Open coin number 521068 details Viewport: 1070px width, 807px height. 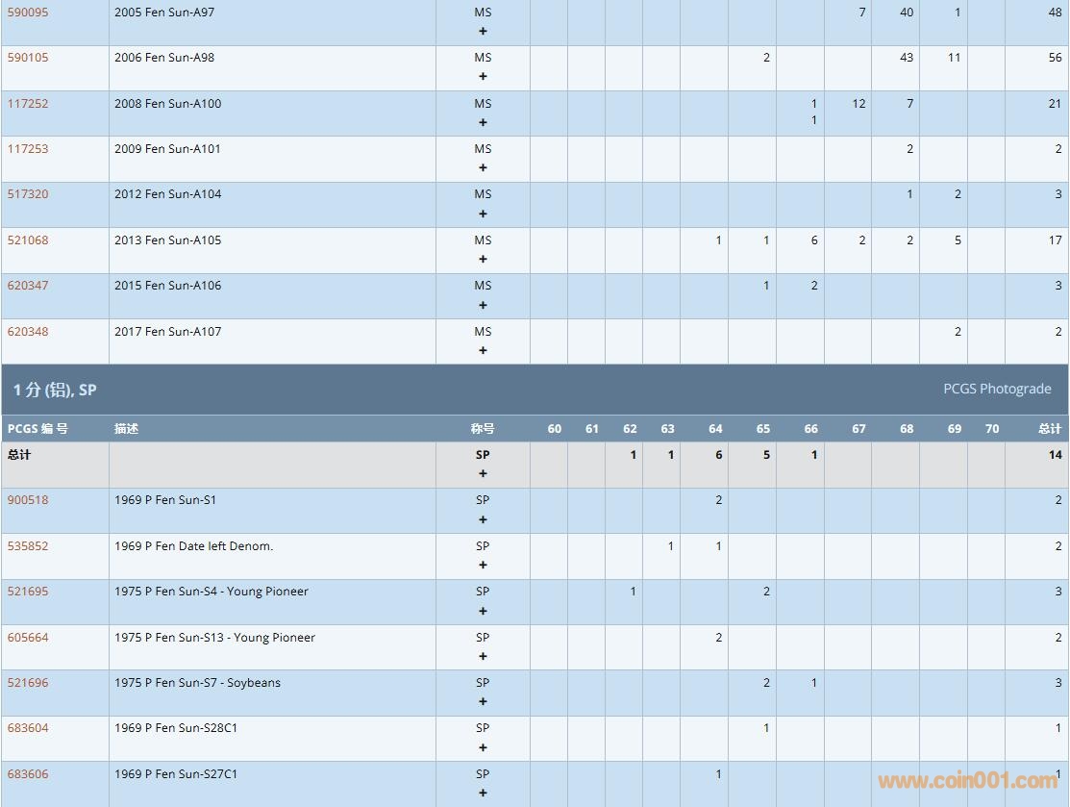pos(28,240)
